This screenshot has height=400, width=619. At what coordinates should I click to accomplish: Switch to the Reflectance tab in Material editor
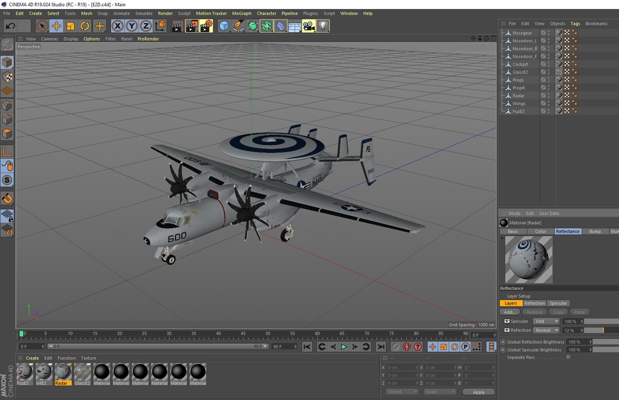[568, 231]
